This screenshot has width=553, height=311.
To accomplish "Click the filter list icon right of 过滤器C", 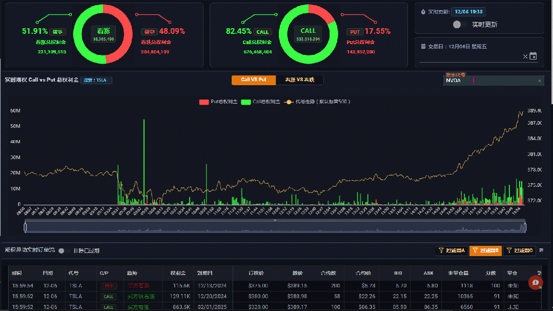I will click(541, 250).
